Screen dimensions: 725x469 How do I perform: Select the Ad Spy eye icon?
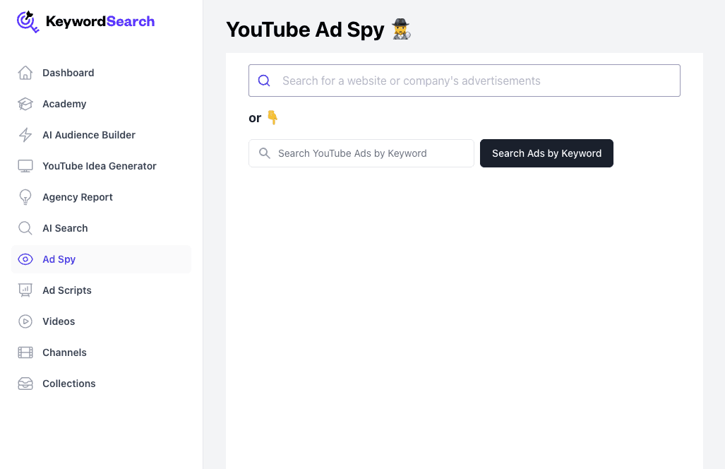tap(25, 259)
